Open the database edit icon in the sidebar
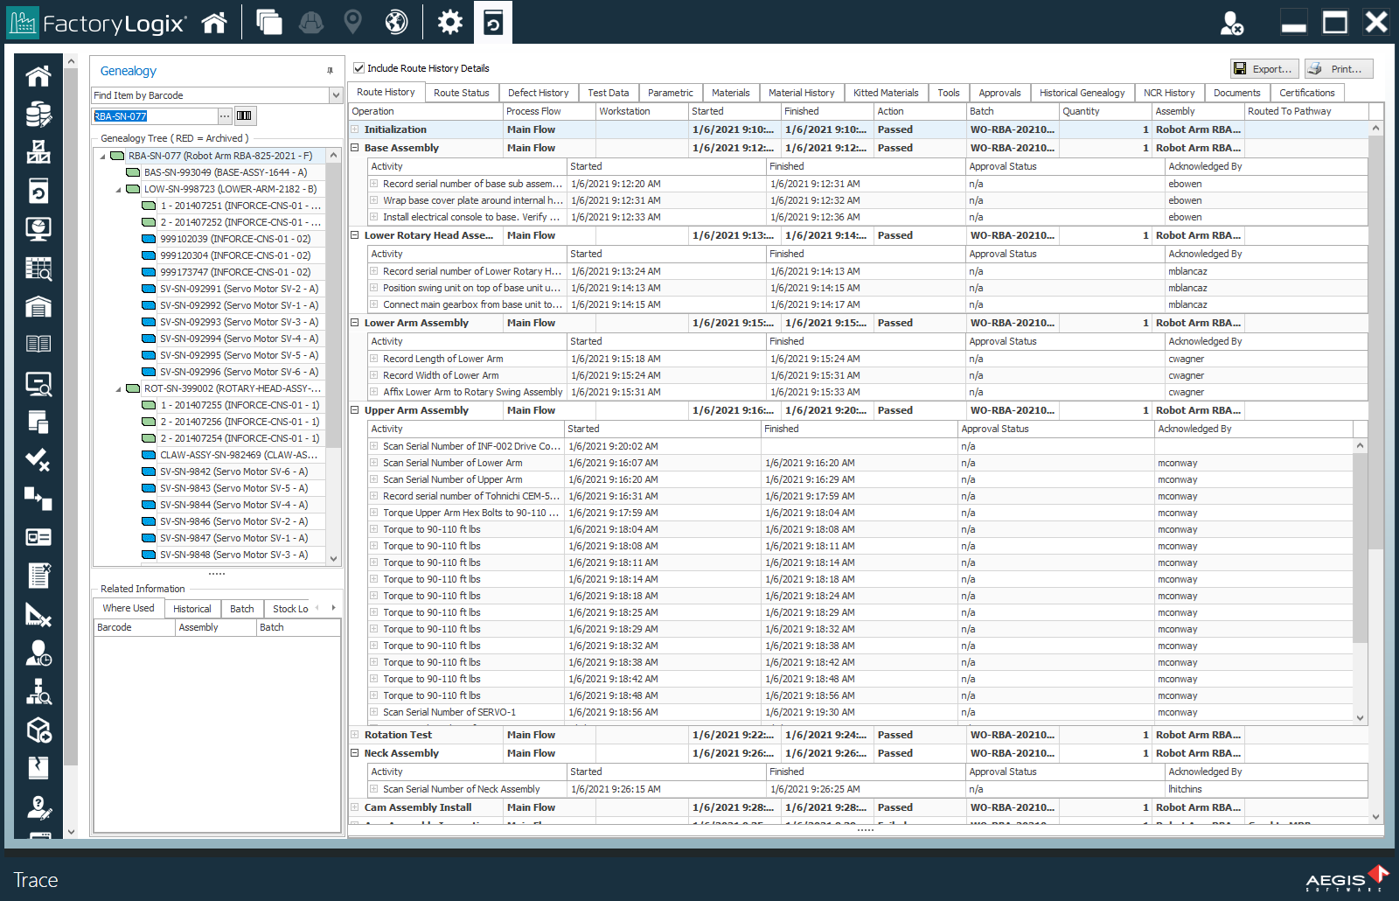1399x901 pixels. (38, 113)
